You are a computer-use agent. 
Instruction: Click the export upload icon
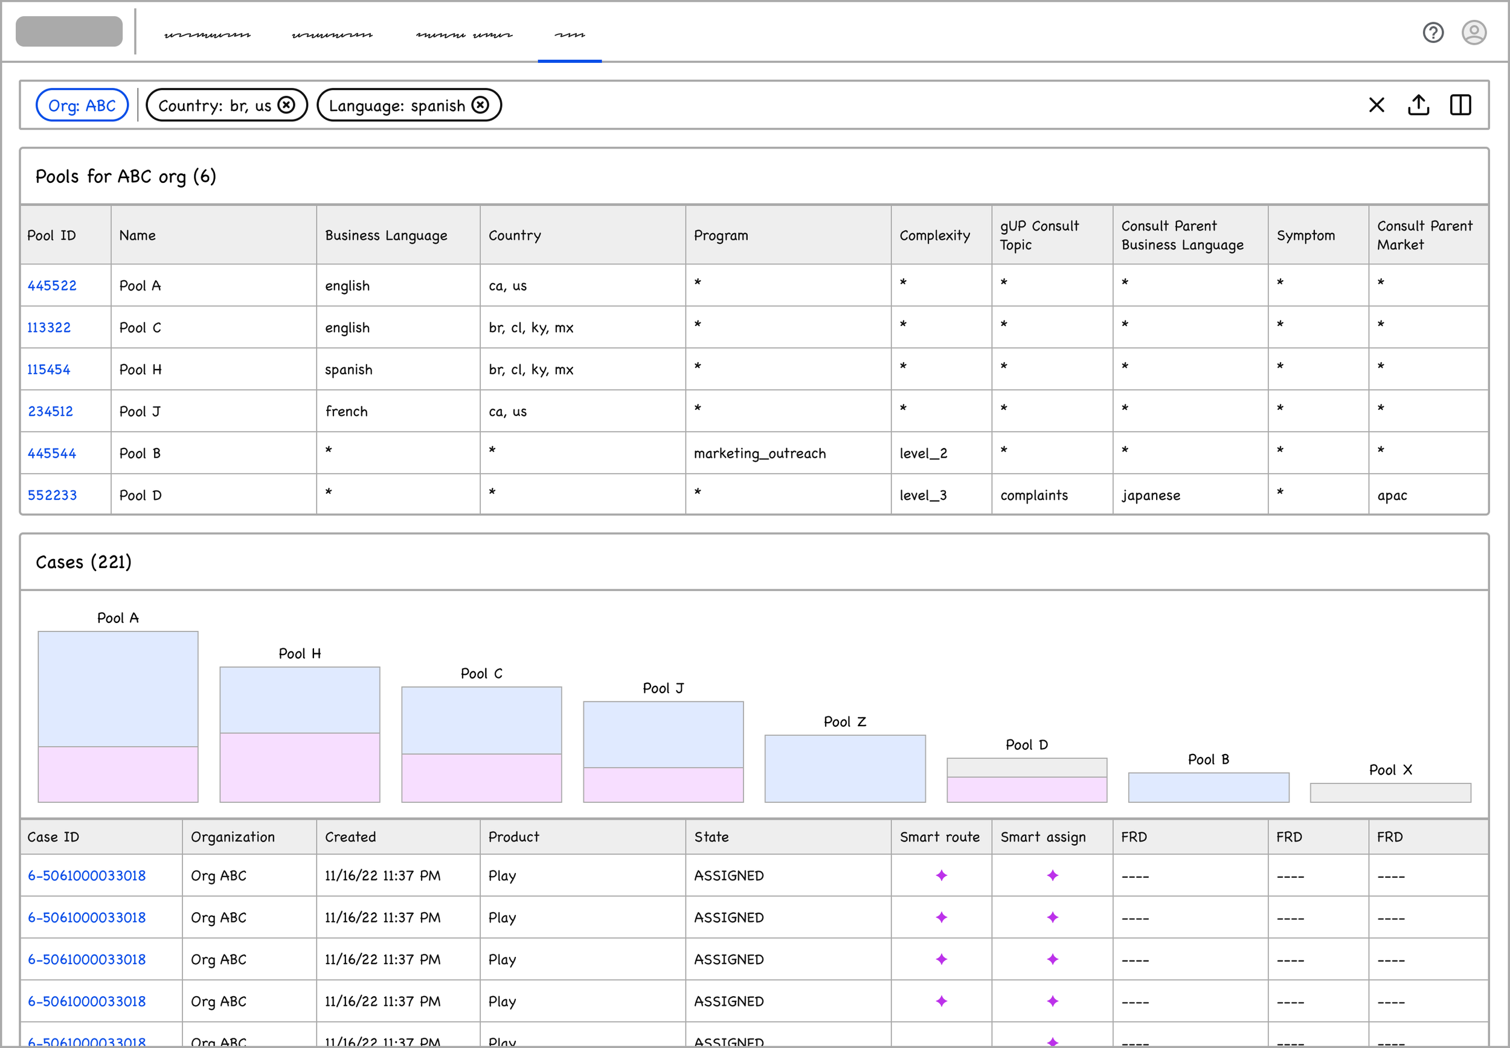point(1418,105)
